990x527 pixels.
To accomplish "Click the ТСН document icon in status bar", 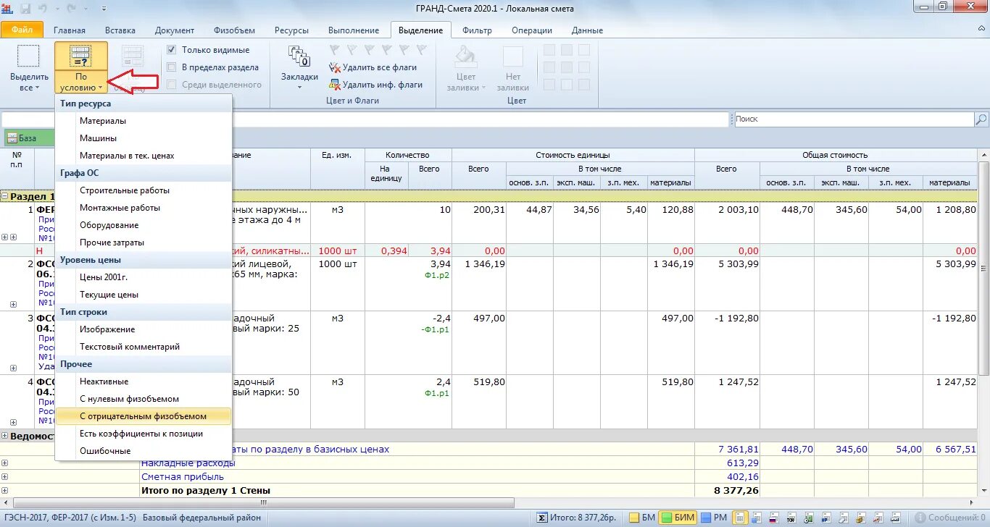I will tap(791, 518).
